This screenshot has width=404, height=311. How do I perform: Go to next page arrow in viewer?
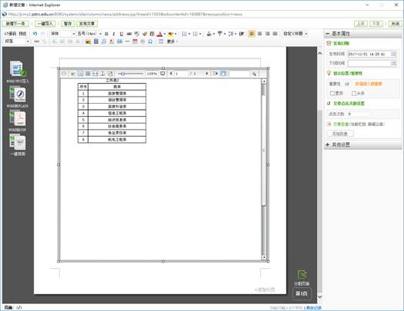point(207,74)
